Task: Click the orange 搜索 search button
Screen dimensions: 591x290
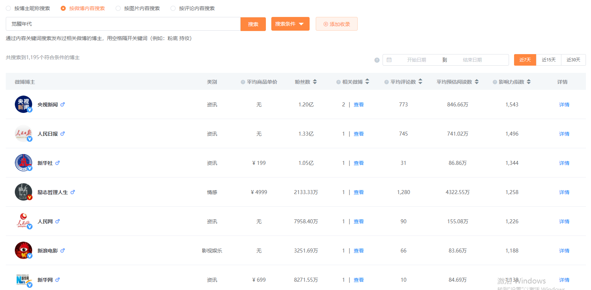Action: (253, 24)
